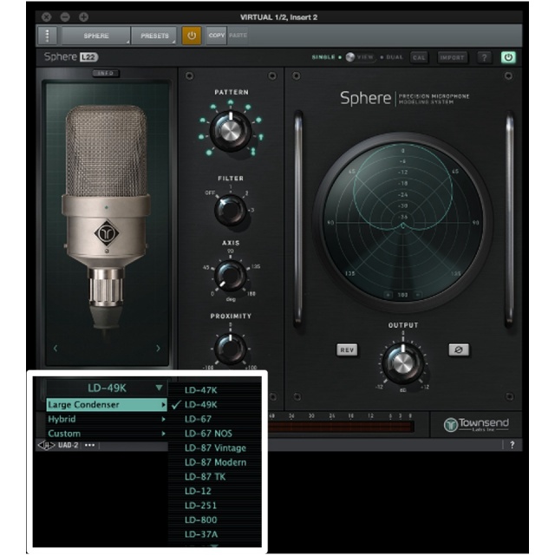This screenshot has height=555, width=555.
Task: Select LD-87 TK microphone model
Action: coord(205,477)
